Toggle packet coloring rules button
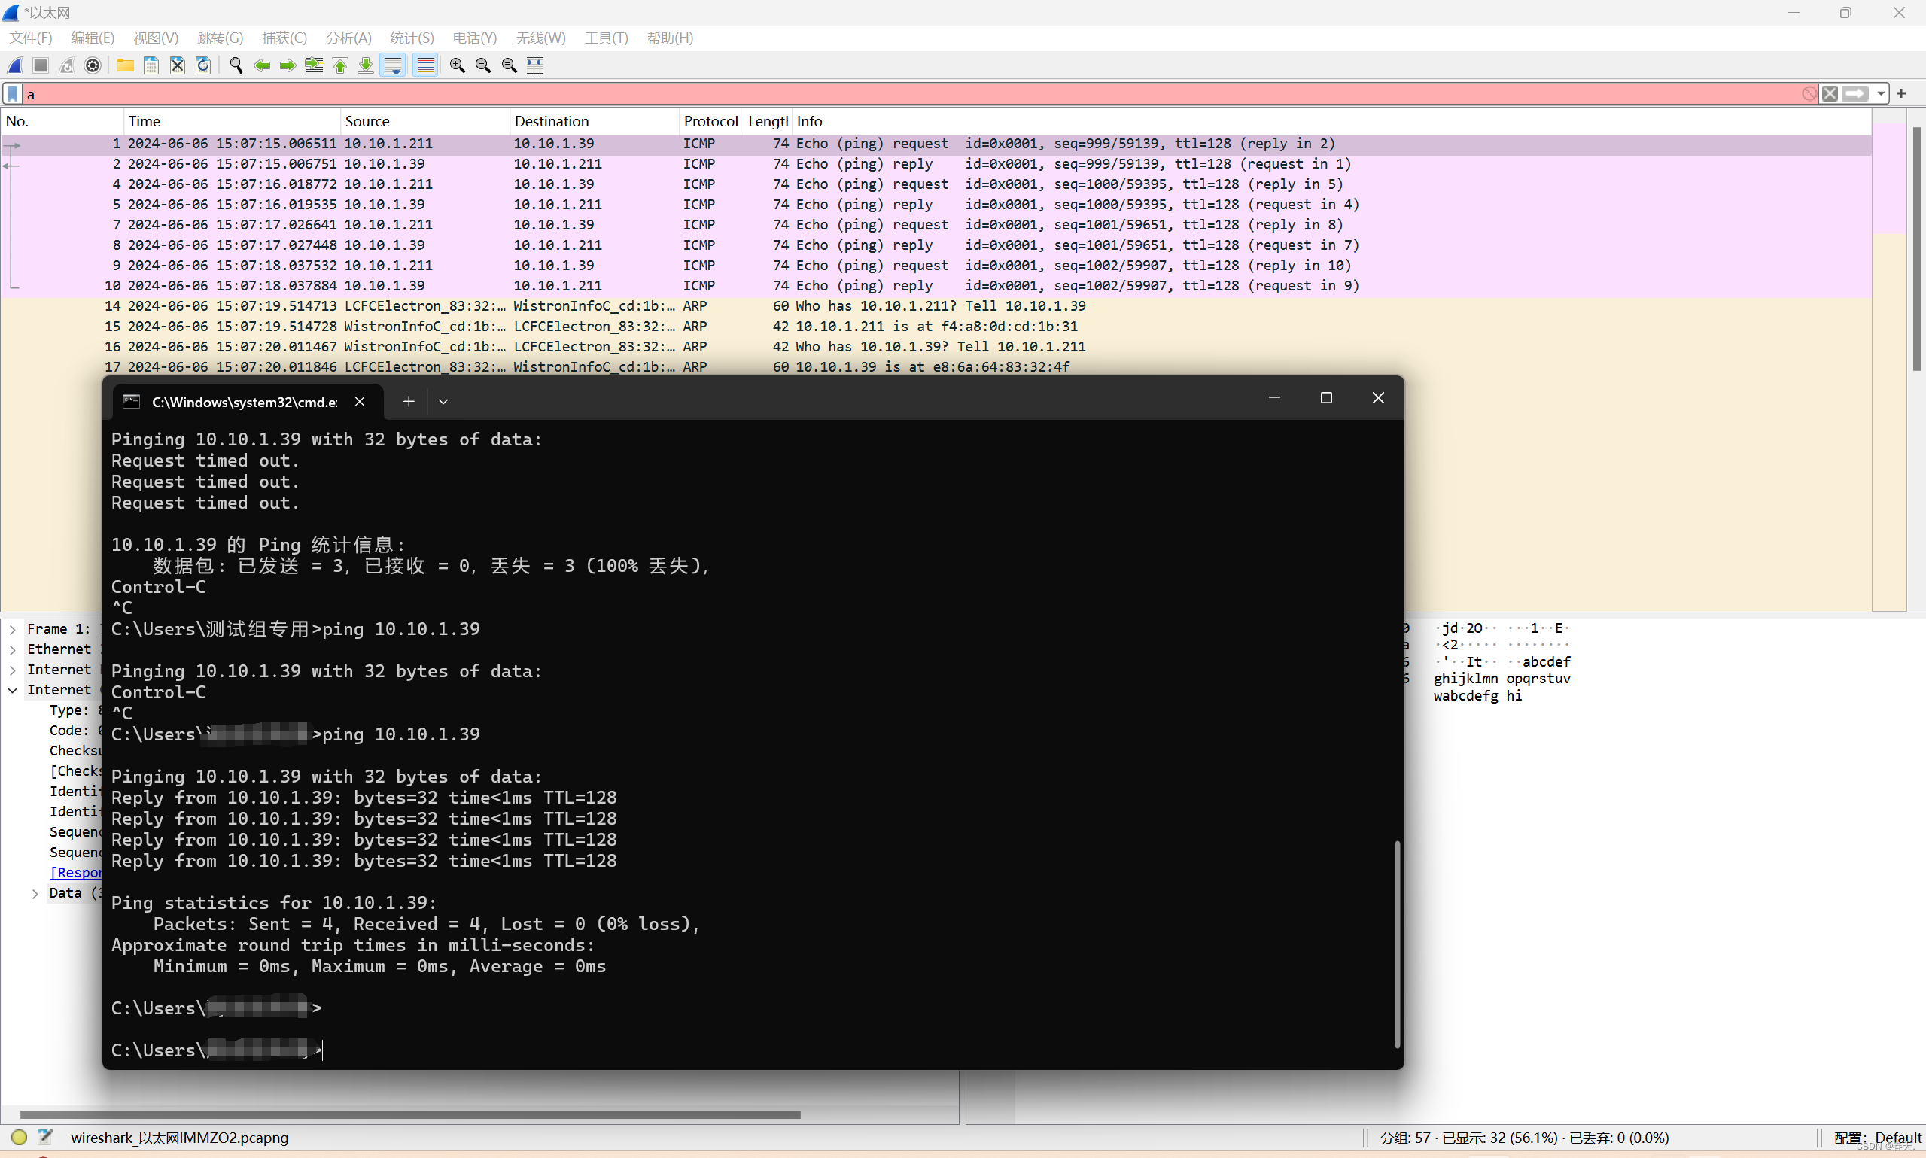 (425, 65)
